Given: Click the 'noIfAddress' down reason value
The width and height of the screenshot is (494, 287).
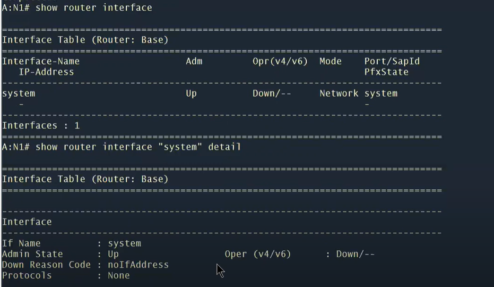Looking at the screenshot, I should tap(138, 265).
